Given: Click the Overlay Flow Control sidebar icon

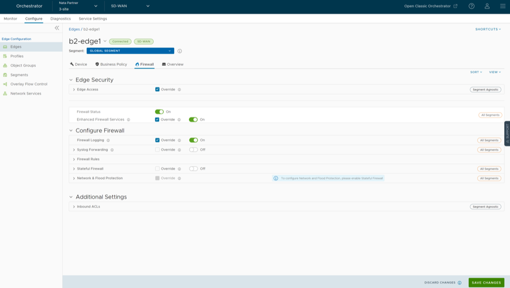Looking at the screenshot, I should tap(6, 84).
